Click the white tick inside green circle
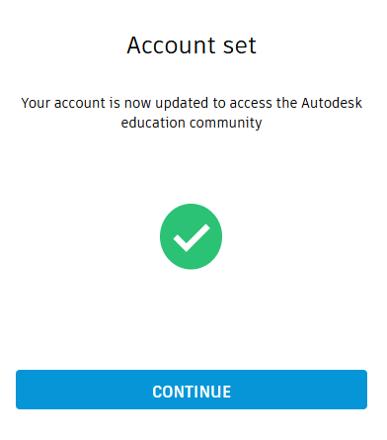 point(192,237)
